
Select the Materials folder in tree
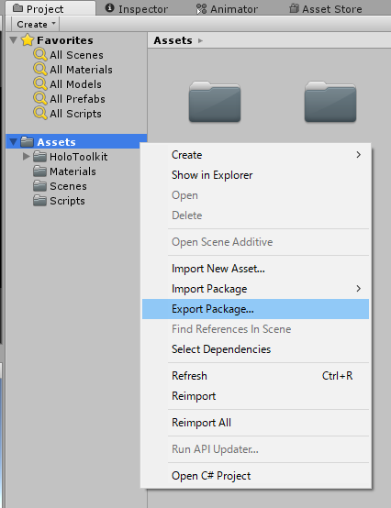coord(73,171)
